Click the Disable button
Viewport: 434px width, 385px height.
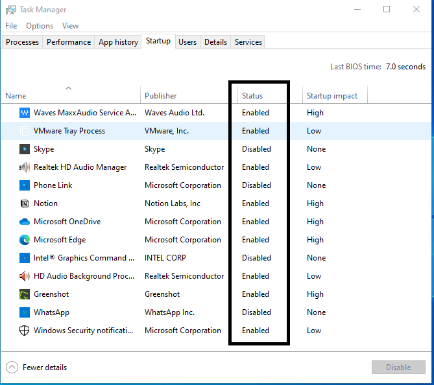[x=398, y=367]
